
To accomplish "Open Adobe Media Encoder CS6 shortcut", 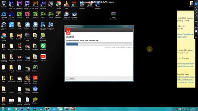I will coord(27,5).
